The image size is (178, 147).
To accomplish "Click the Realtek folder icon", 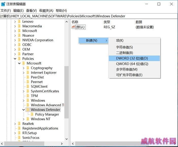I will point(19,124).
